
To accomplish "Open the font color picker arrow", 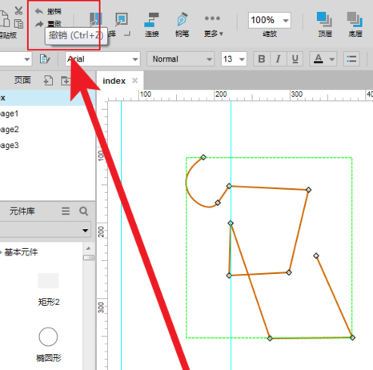I will click(x=332, y=59).
